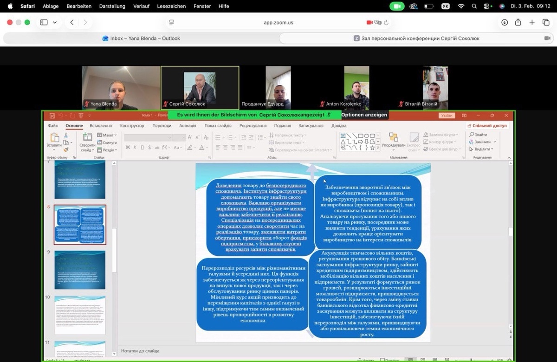The width and height of the screenshot is (557, 362).
Task: Toggle bold Ж formatting
Action: [128, 148]
